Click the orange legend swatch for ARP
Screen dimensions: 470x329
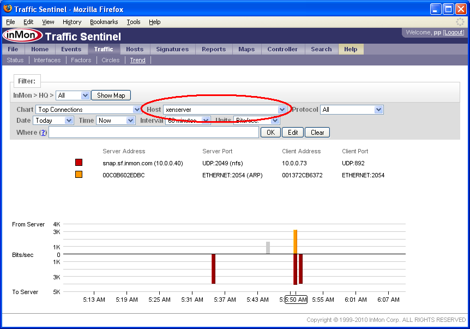pos(79,175)
